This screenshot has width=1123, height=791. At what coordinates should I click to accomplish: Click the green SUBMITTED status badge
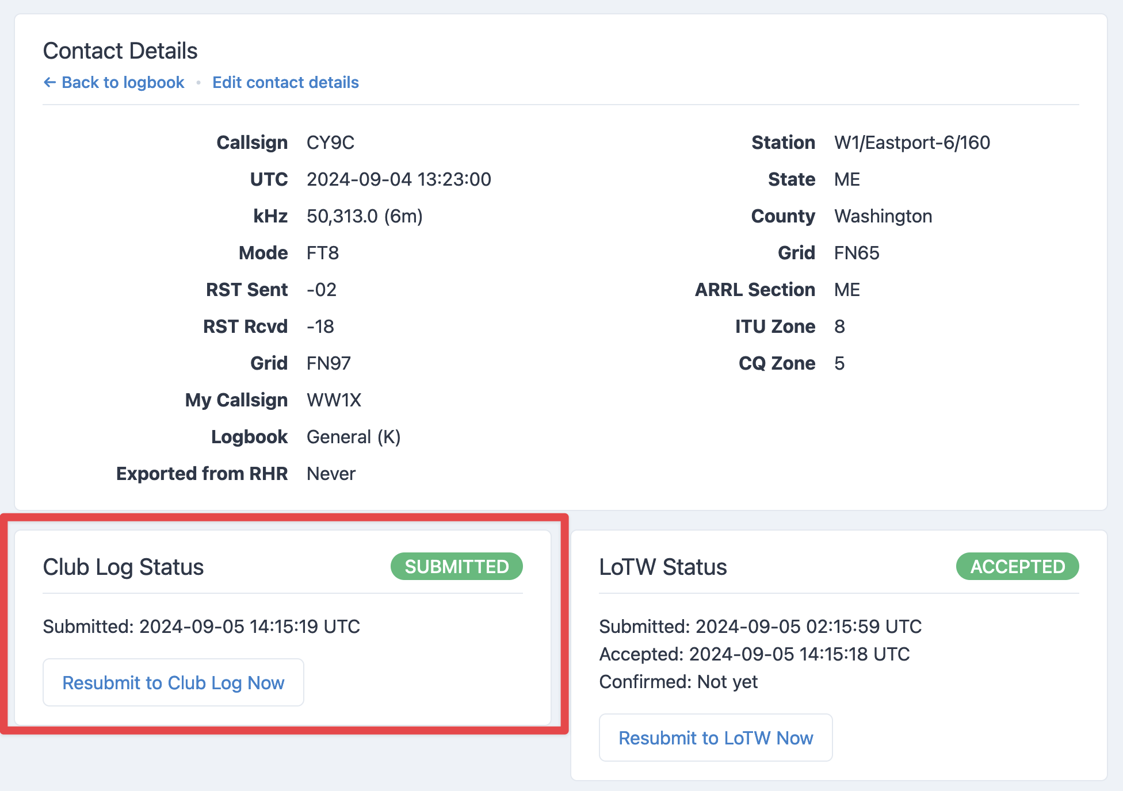[x=456, y=567]
